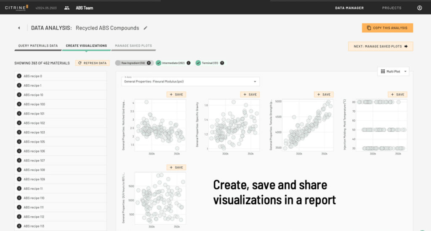The image size is (431, 231).
Task: Save the Tensile Strength scatter plot
Action: (324, 94)
